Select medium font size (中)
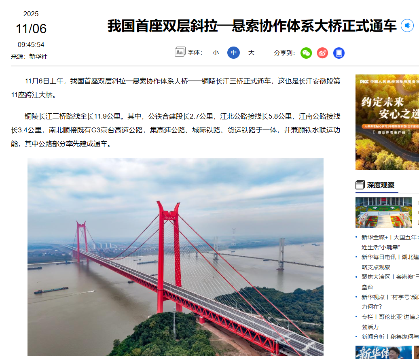This screenshot has width=419, height=359. tap(233, 53)
